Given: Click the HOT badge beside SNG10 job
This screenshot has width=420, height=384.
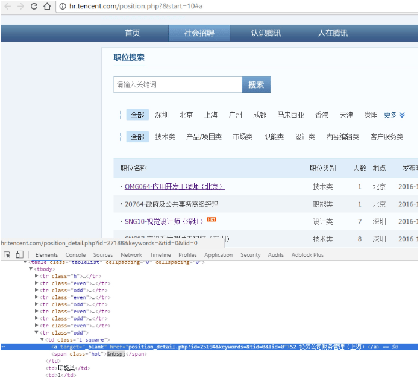Looking at the screenshot, I should [x=212, y=219].
